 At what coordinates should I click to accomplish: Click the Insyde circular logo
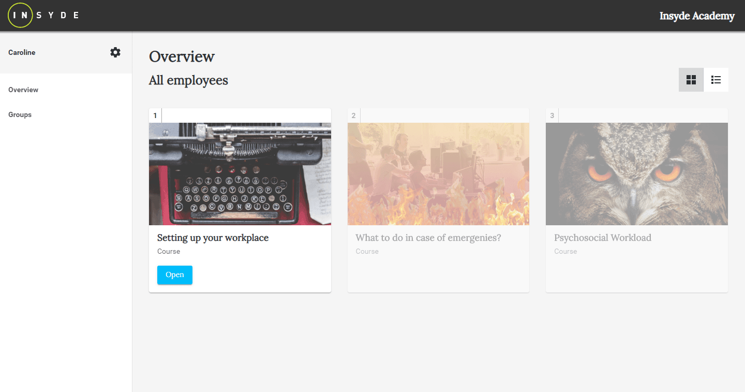coord(21,15)
